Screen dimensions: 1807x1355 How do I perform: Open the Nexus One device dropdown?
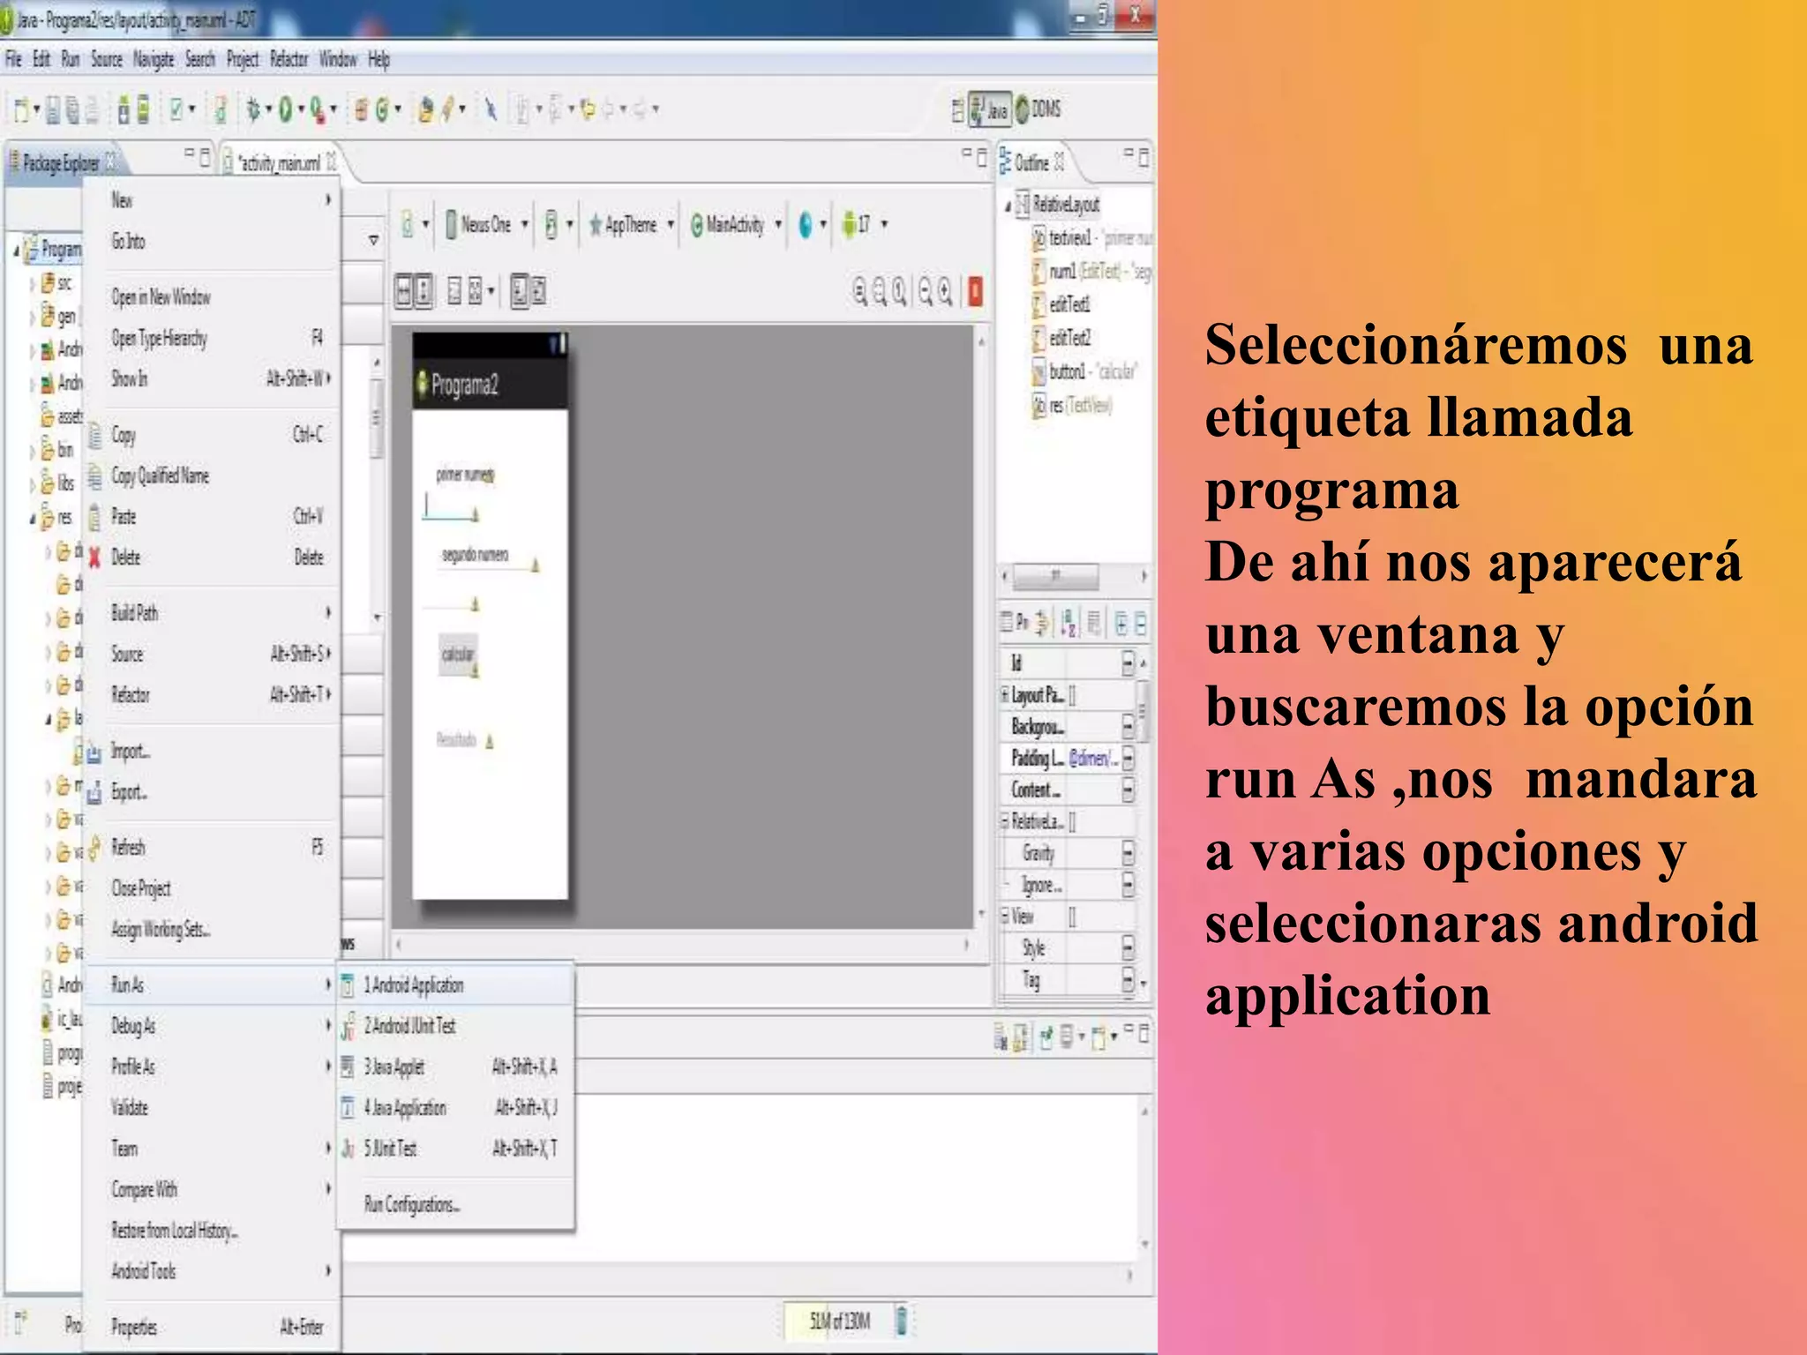click(x=486, y=224)
